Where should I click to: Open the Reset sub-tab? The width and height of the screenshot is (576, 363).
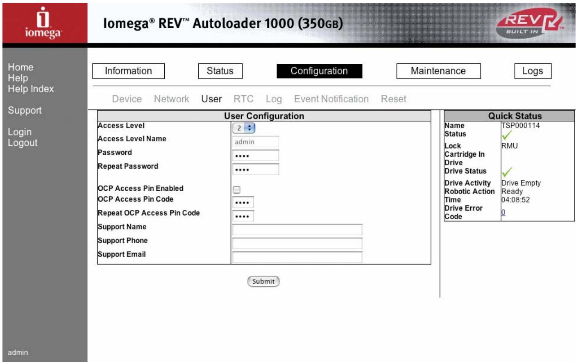pyautogui.click(x=394, y=99)
